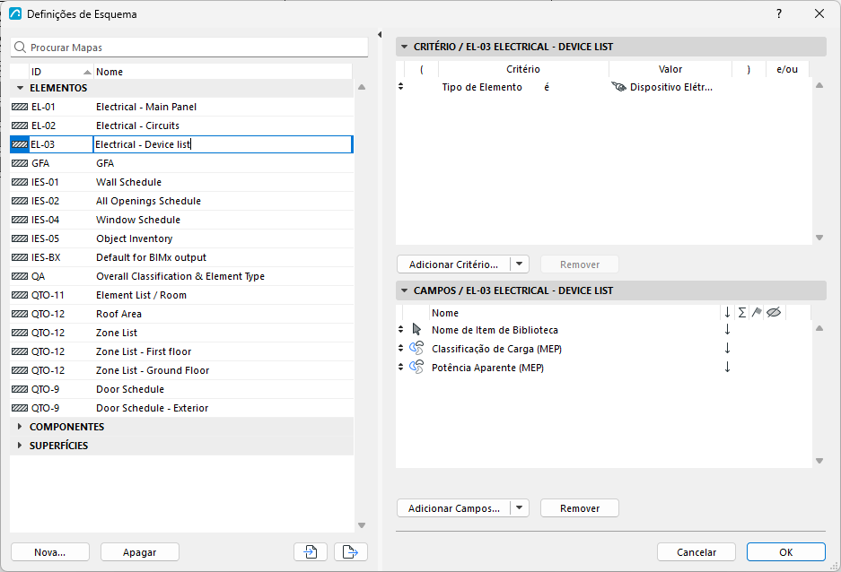
Task: Click the Dispositivo Elétrico element type icon
Action: [619, 87]
